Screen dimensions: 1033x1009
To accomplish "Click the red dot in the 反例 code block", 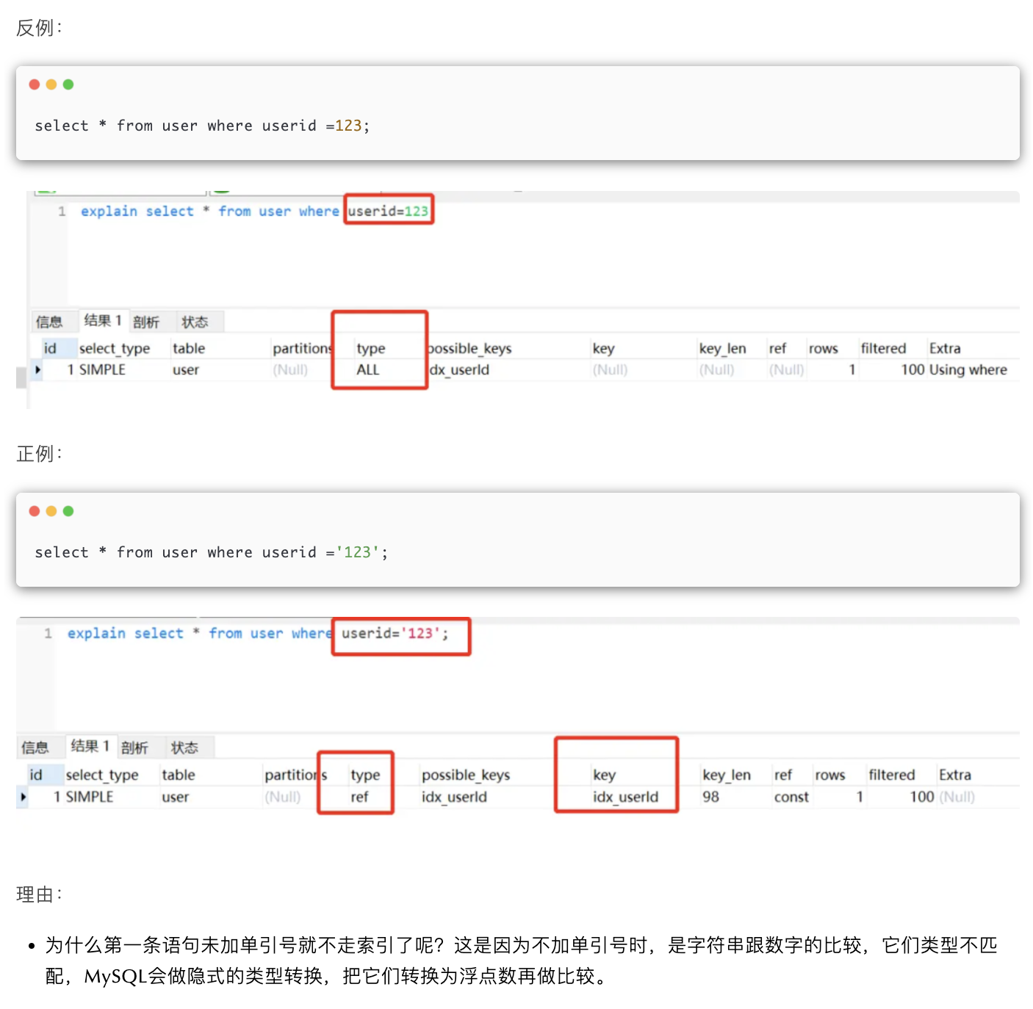I will coord(35,84).
